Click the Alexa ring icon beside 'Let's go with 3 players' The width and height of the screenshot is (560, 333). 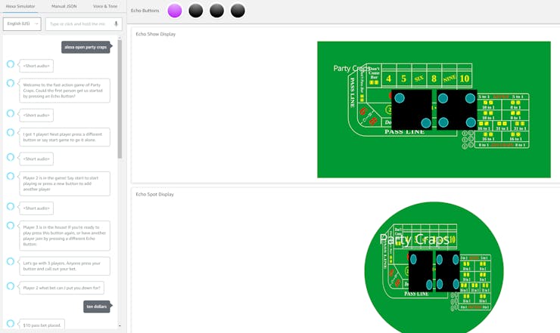[x=11, y=262]
